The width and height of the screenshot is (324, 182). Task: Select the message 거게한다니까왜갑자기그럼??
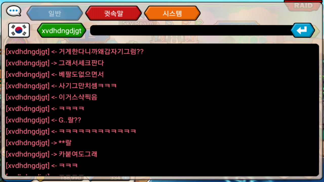101,52
